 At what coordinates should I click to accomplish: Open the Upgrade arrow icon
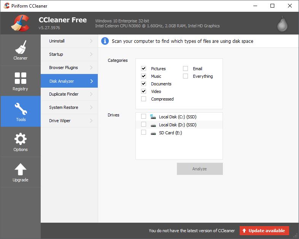pyautogui.click(x=21, y=169)
